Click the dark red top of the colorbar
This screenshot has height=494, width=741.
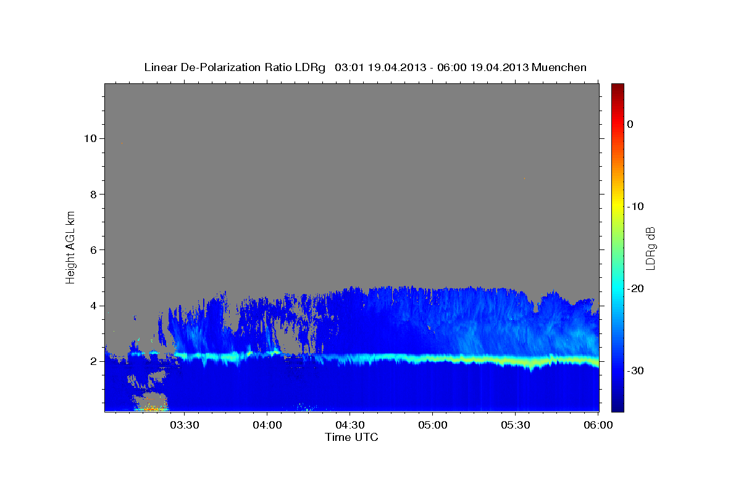pyautogui.click(x=617, y=88)
